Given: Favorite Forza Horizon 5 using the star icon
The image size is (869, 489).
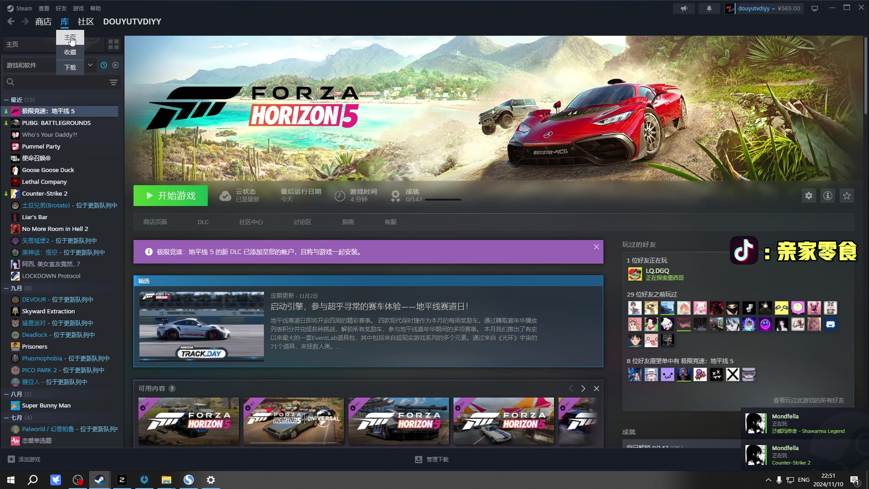Looking at the screenshot, I should [847, 196].
